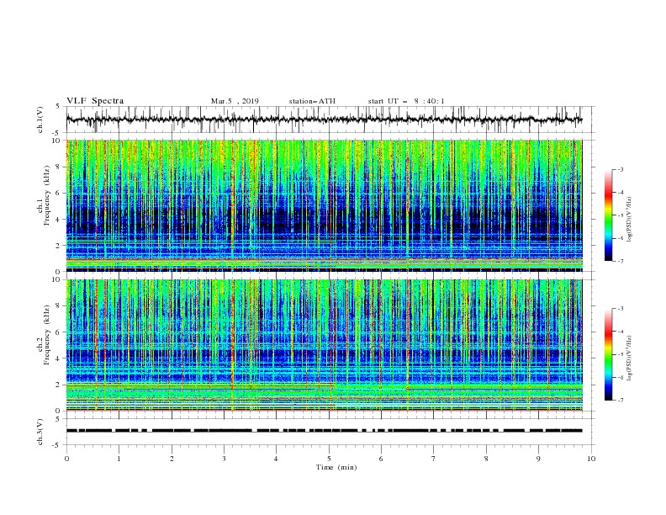Click the "VLF Spectra" plot title
The height and width of the screenshot is (515, 666).
point(95,101)
